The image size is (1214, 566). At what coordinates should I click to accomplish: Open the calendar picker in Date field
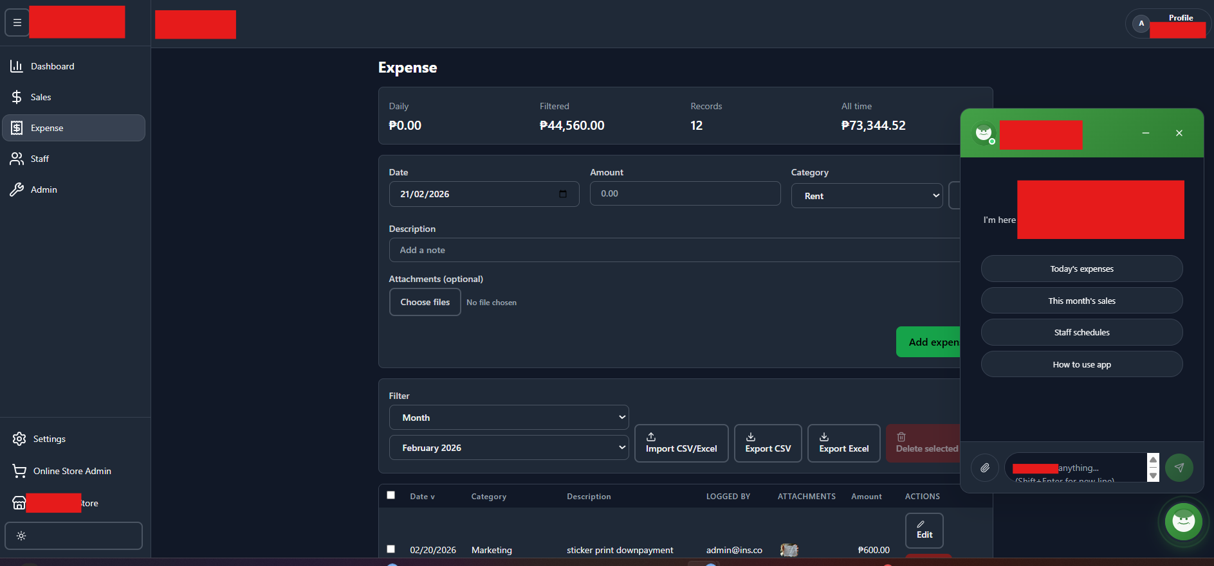563,194
